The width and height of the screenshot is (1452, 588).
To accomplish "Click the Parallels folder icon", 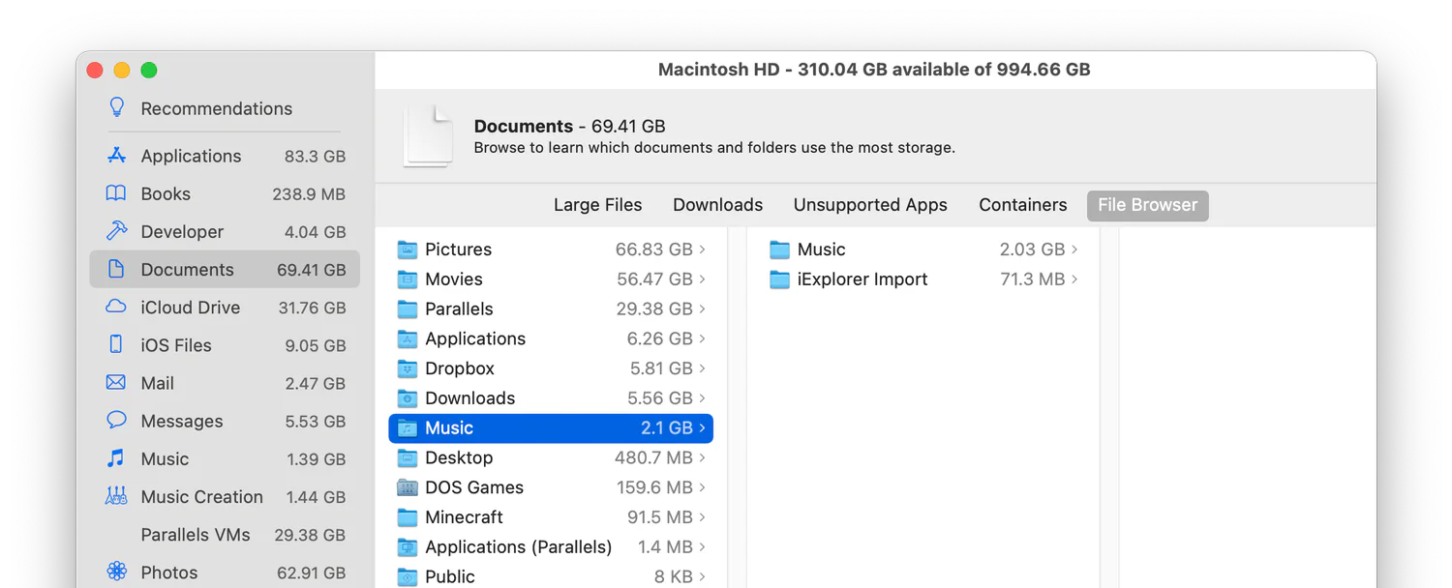I will click(408, 309).
